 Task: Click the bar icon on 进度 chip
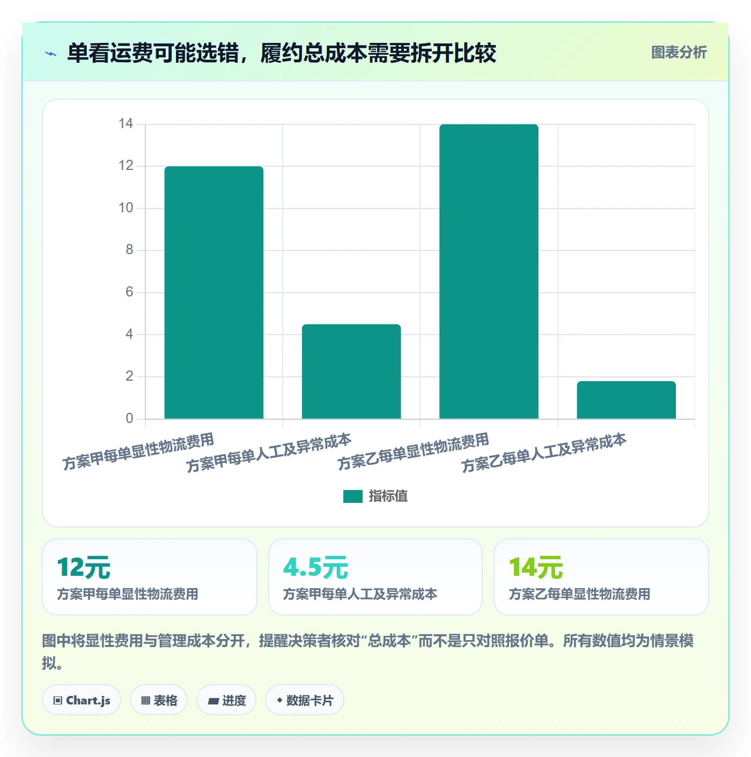[x=213, y=701]
